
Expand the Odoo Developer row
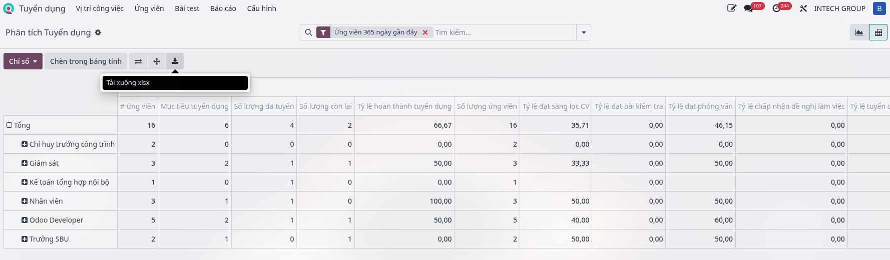[25, 220]
